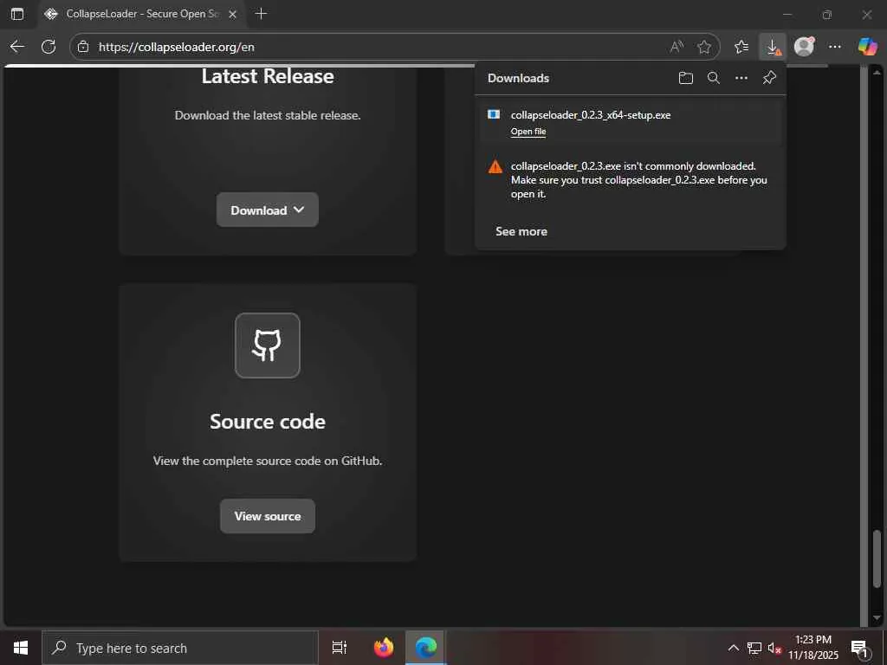The height and width of the screenshot is (665, 887).
Task: Select Edge on the taskbar
Action: coord(425,648)
